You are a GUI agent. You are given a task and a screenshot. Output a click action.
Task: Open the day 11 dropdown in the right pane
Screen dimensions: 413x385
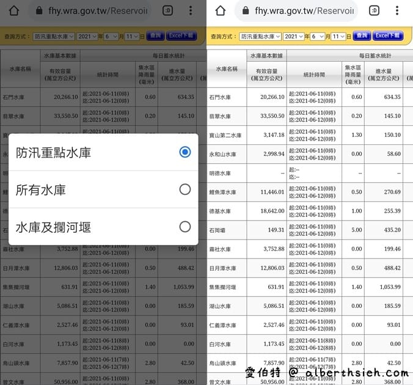pyautogui.click(x=338, y=37)
